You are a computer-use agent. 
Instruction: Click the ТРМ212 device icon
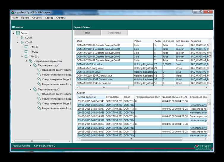point(26,52)
